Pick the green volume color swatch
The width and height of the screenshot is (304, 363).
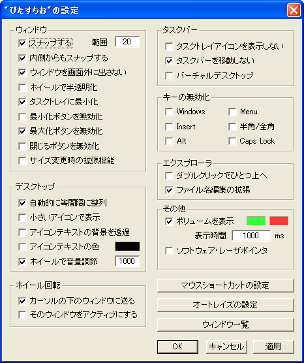256,221
